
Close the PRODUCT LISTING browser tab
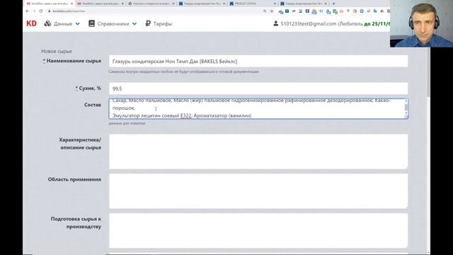click(275, 4)
